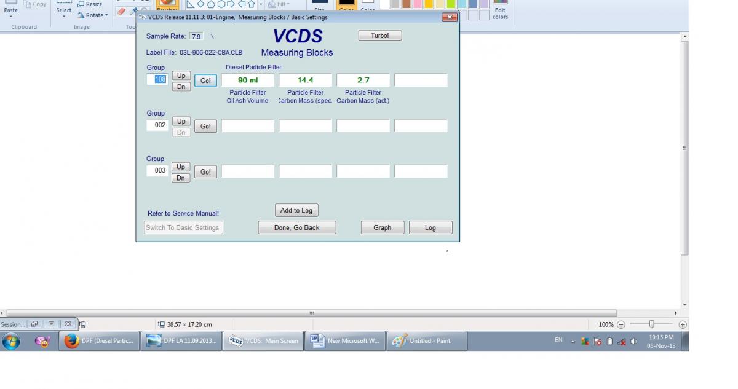738x389 pixels.
Task: Click the Group 002 number field
Action: click(157, 125)
